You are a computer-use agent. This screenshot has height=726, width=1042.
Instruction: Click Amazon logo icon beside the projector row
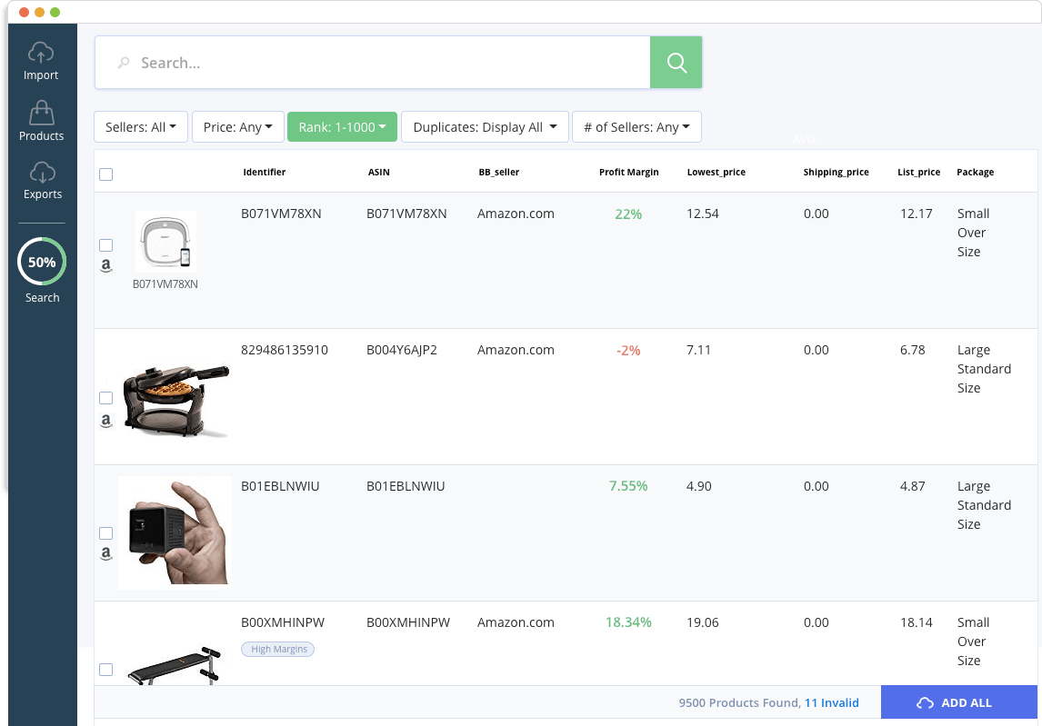click(106, 553)
